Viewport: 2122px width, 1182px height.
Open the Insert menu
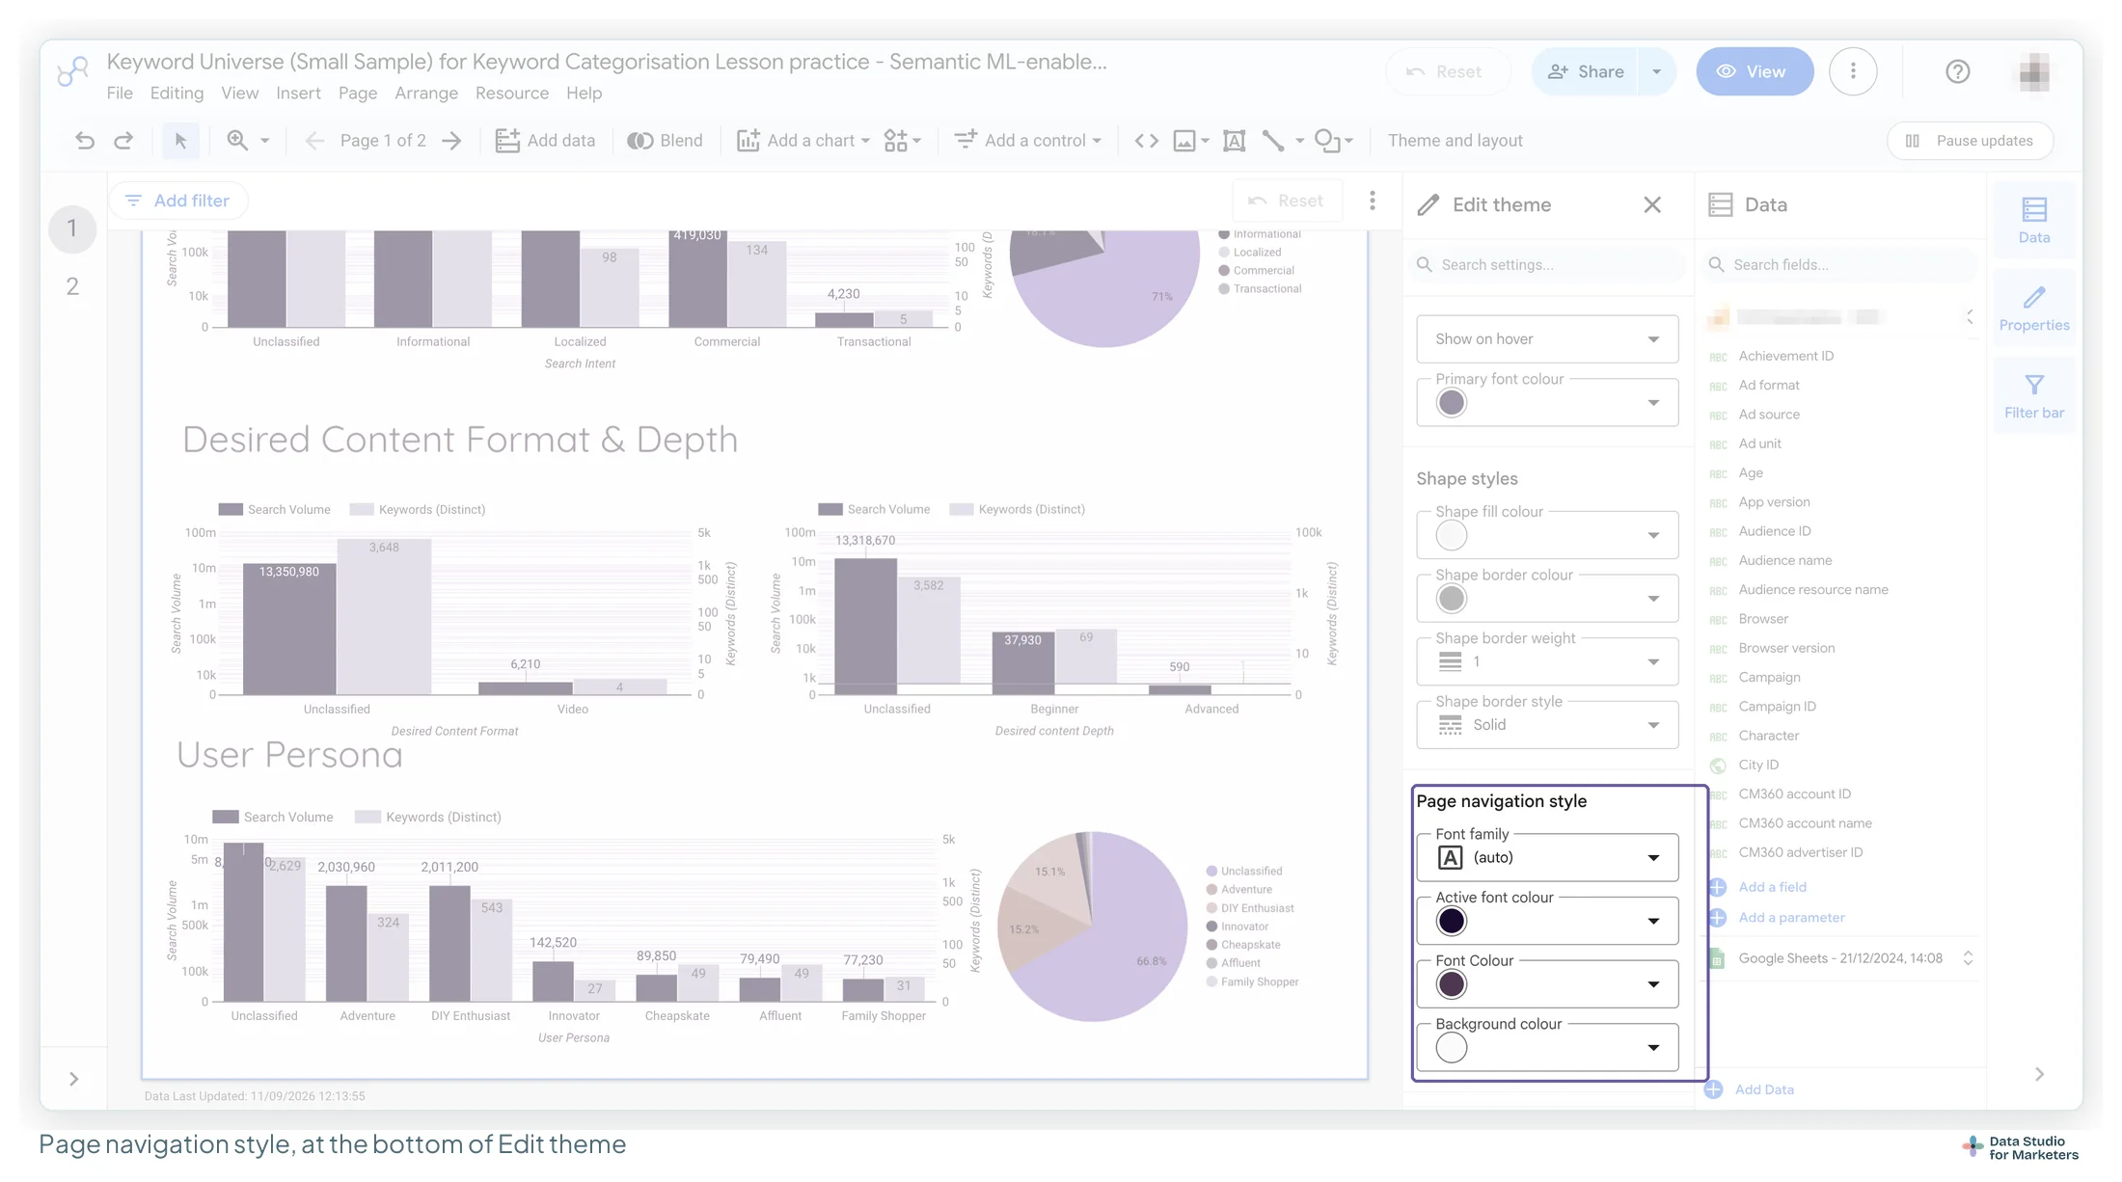pyautogui.click(x=298, y=94)
